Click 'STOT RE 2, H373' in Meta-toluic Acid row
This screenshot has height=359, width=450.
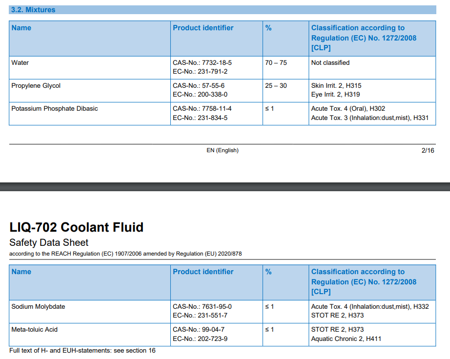point(337,330)
